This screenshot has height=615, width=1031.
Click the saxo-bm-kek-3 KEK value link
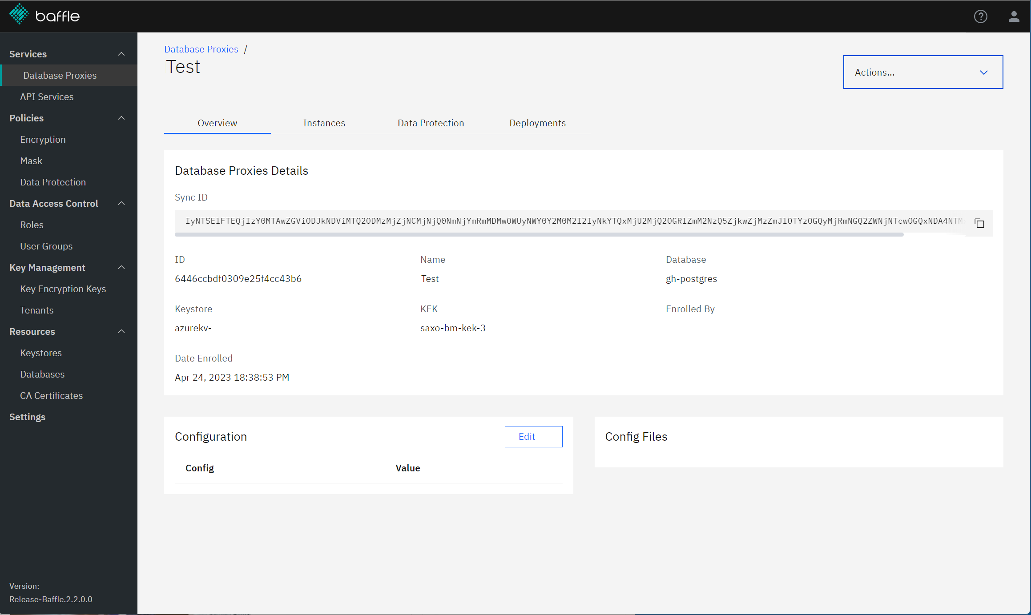452,327
